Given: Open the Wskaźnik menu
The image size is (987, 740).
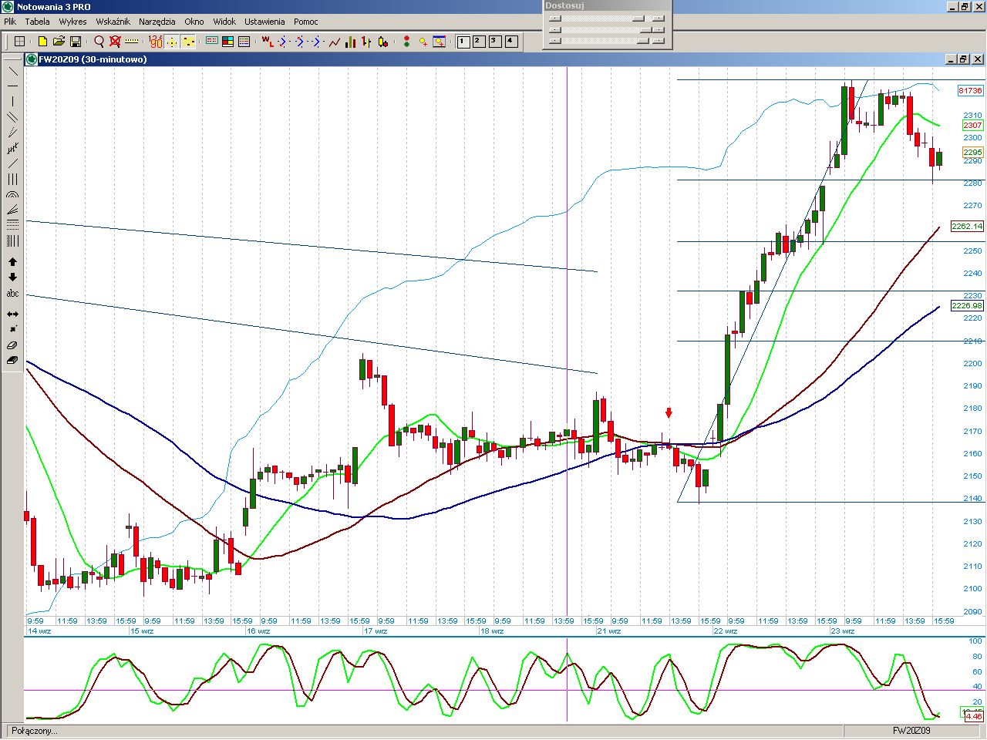Looking at the screenshot, I should pos(113,22).
